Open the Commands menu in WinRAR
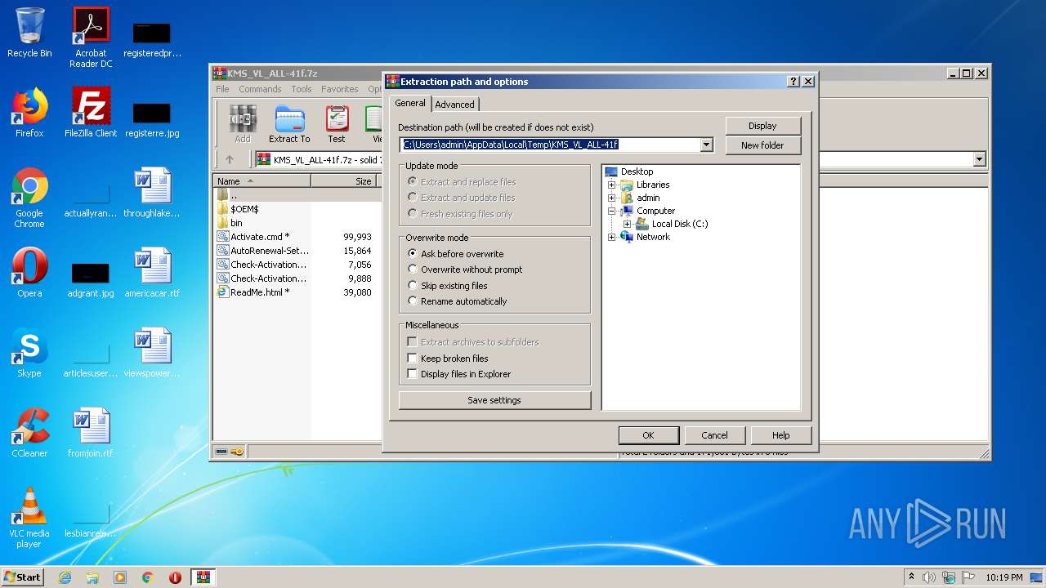Screen dimensions: 1046x588 (260, 89)
